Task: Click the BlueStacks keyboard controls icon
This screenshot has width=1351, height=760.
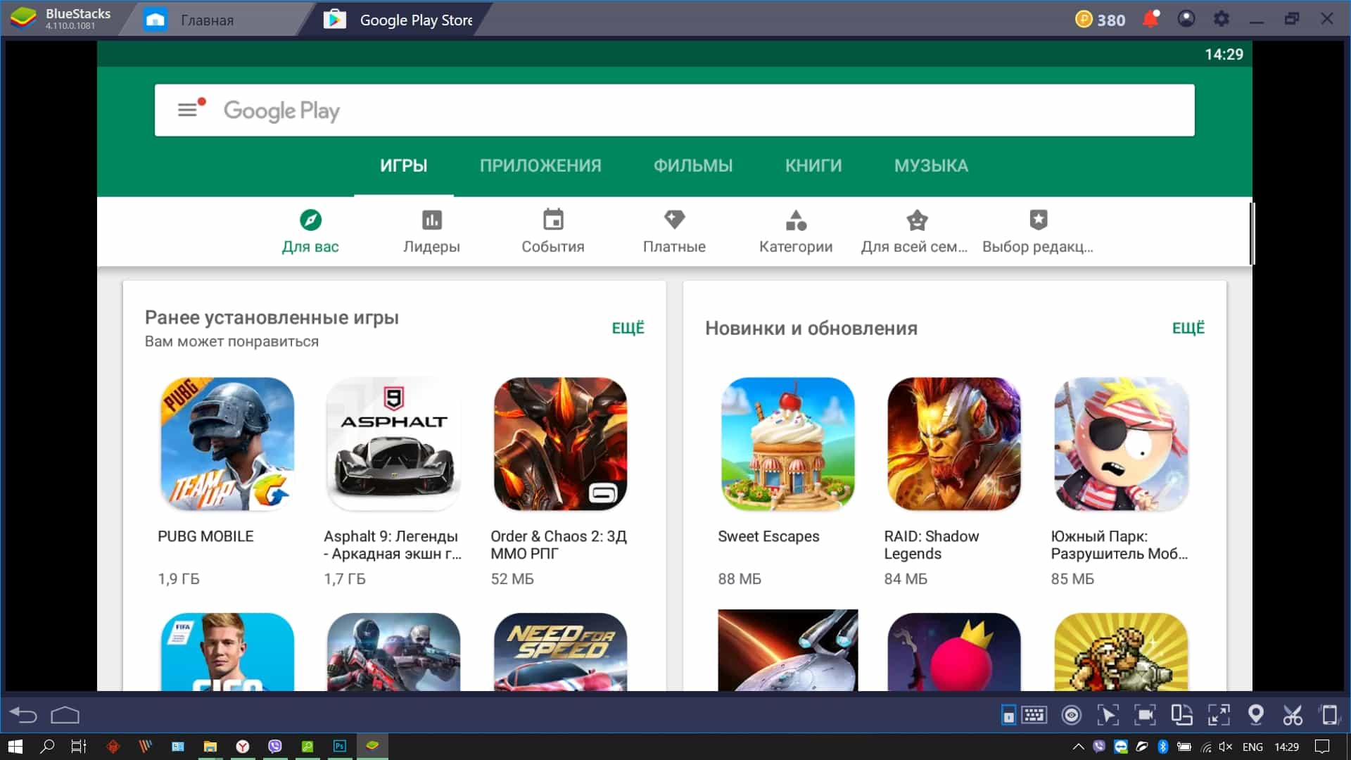Action: pos(1034,716)
